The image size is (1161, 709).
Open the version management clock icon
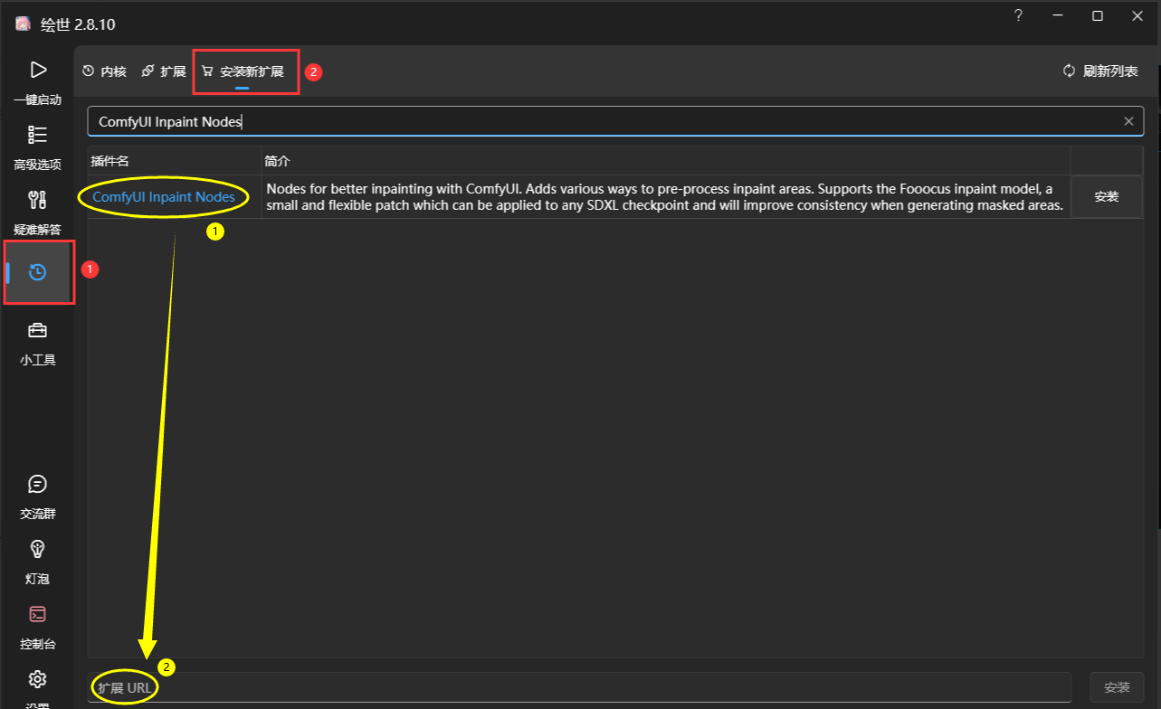point(38,272)
